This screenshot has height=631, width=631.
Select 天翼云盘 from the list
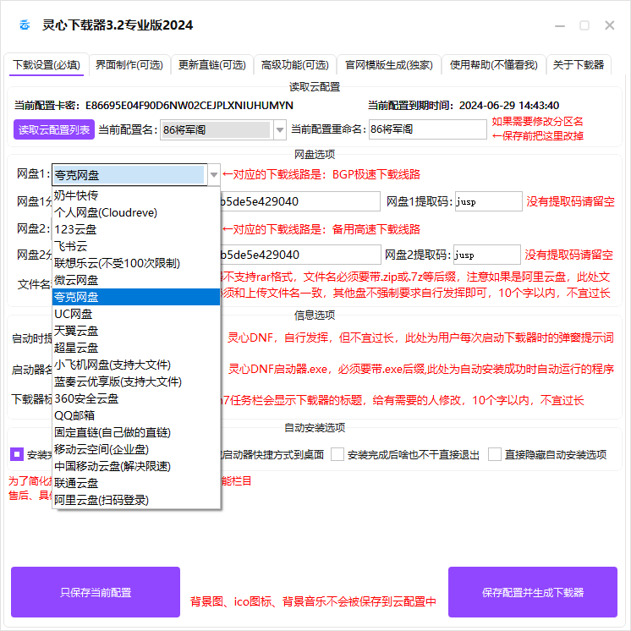pyautogui.click(x=76, y=331)
